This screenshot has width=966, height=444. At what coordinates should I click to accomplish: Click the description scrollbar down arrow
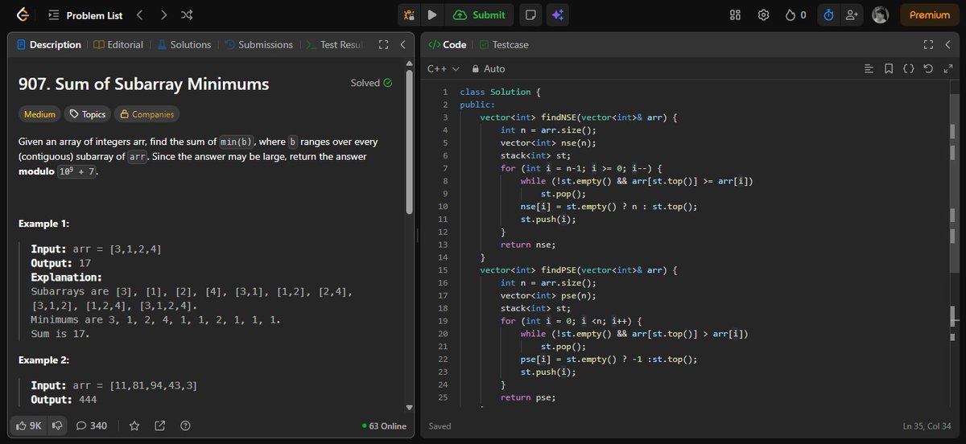coord(409,407)
